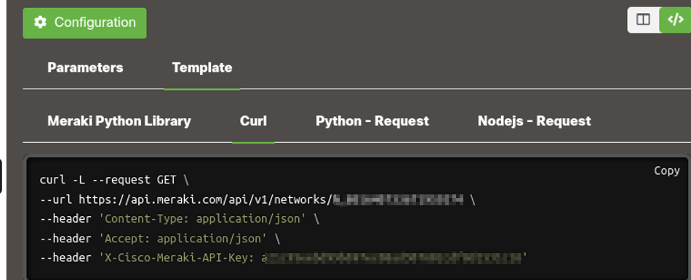The width and height of the screenshot is (691, 280).
Task: Switch to split panel view icon
Action: (643, 20)
